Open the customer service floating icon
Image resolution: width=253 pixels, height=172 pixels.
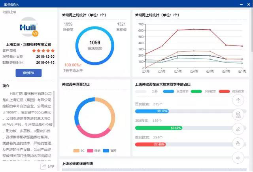[238, 115]
